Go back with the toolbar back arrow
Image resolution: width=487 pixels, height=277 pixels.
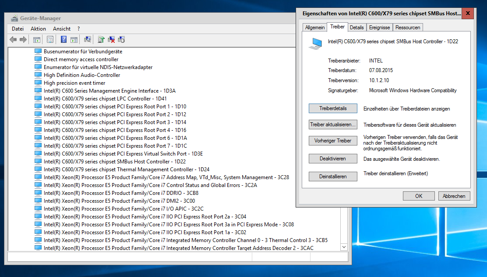point(13,40)
